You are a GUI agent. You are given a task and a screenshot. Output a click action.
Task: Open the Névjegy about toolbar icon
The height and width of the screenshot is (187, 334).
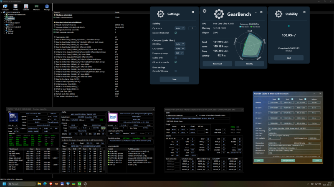click(x=47, y=7)
